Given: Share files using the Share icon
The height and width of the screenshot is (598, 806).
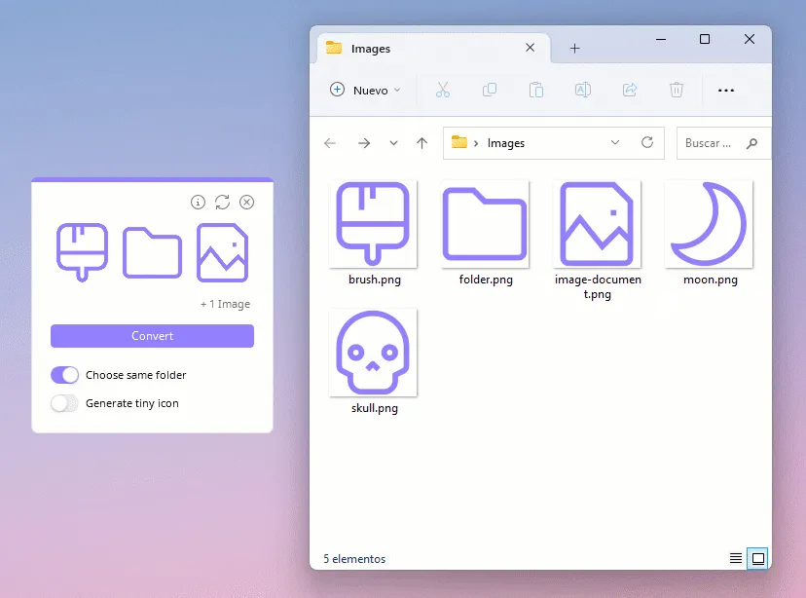Looking at the screenshot, I should (x=630, y=90).
